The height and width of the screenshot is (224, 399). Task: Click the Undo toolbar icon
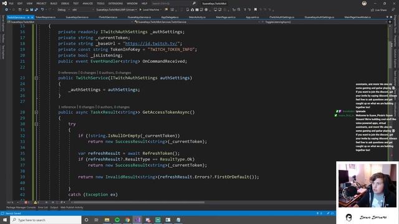[x=42, y=10]
